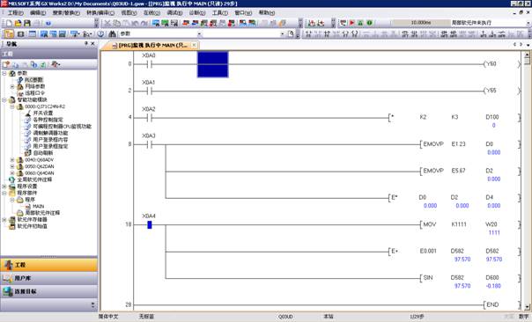Collapse the 0000:QJ71C24N-R2 module node
The image size is (532, 322).
click(12, 106)
